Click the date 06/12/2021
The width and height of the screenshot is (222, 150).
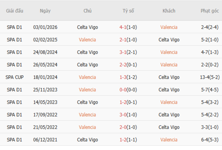pyautogui.click(x=45, y=140)
